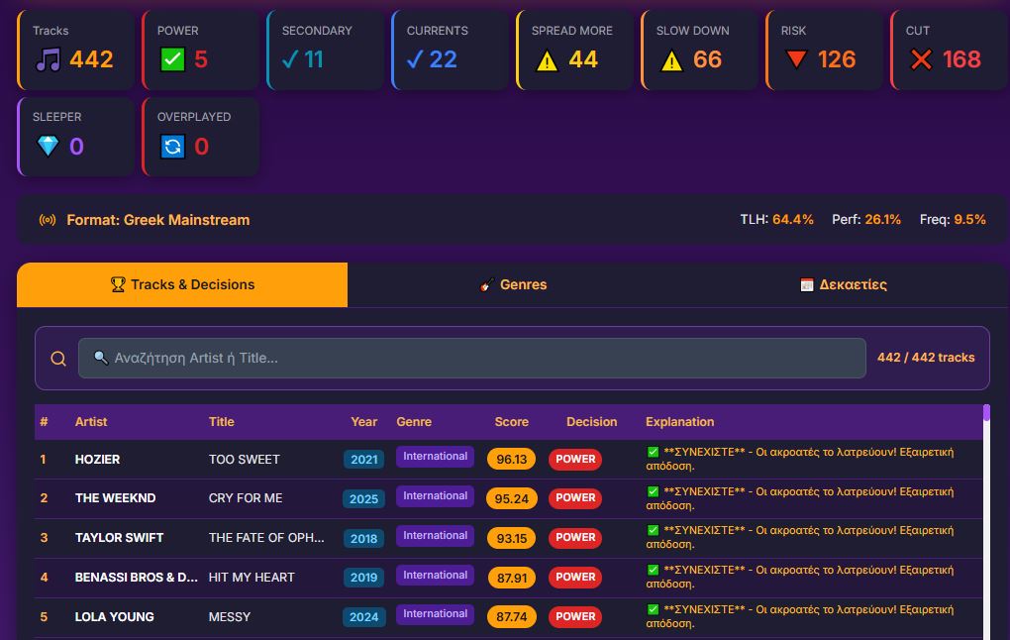
Task: Filter by POWER card showing 5
Action: (x=200, y=50)
